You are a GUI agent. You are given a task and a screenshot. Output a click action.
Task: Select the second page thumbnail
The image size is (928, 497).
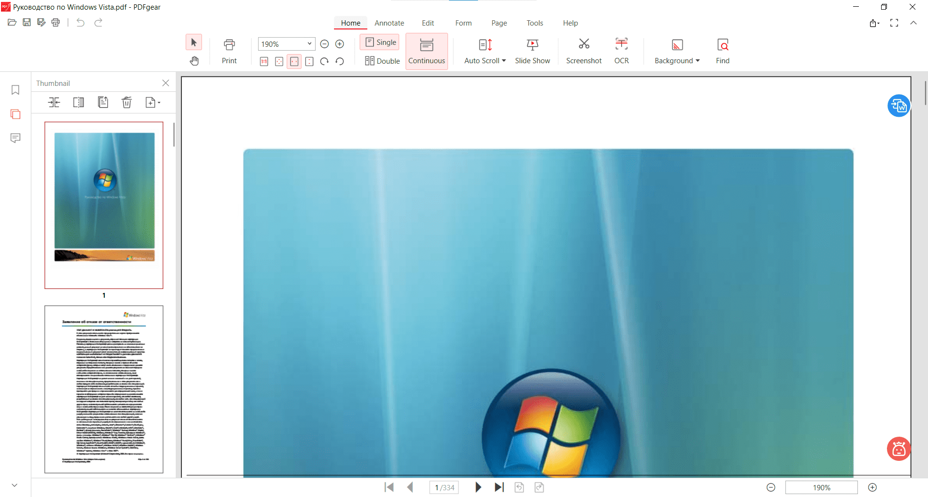[104, 389]
